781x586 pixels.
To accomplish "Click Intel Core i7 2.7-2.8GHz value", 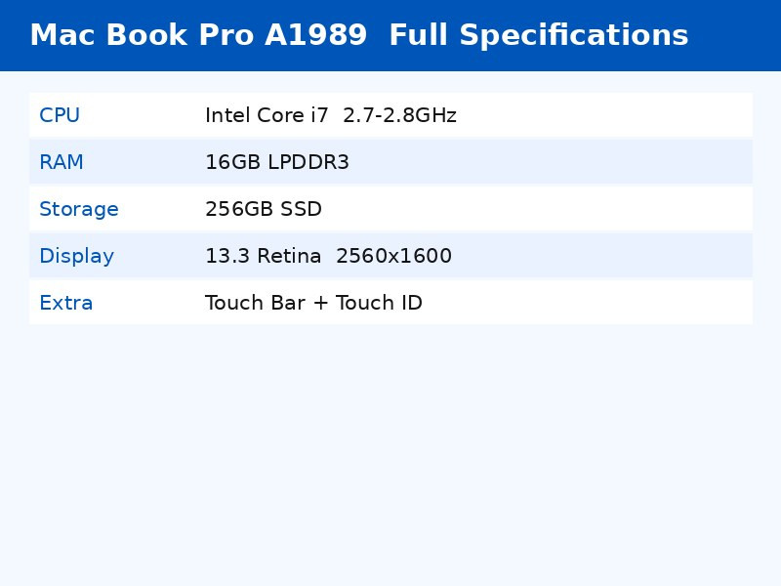I will click(x=331, y=115).
